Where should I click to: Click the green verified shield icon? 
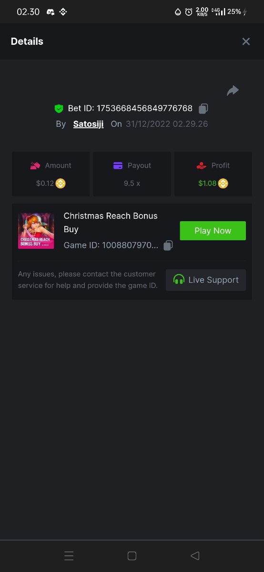[x=59, y=109]
